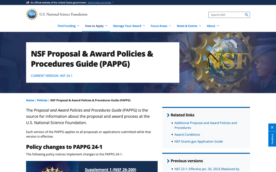276x172 pixels.
Task: Open the About menu
Action: point(213,26)
